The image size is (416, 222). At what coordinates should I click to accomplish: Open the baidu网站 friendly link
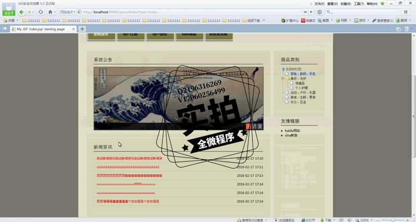pyautogui.click(x=292, y=130)
